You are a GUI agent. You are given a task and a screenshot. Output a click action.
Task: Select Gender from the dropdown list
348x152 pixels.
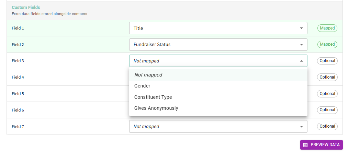142,86
